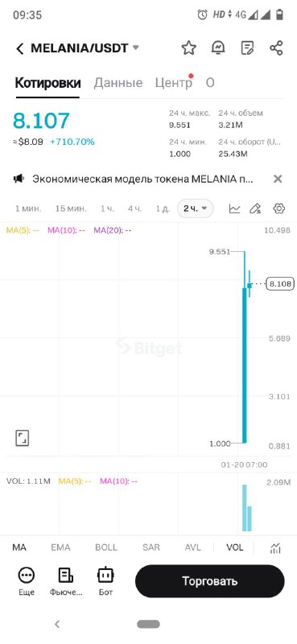Tap the Торговать button

[210, 581]
